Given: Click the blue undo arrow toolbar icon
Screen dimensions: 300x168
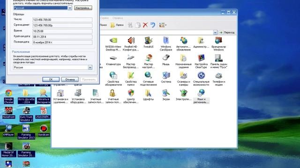Looking at the screenshot, I should click(153, 25).
